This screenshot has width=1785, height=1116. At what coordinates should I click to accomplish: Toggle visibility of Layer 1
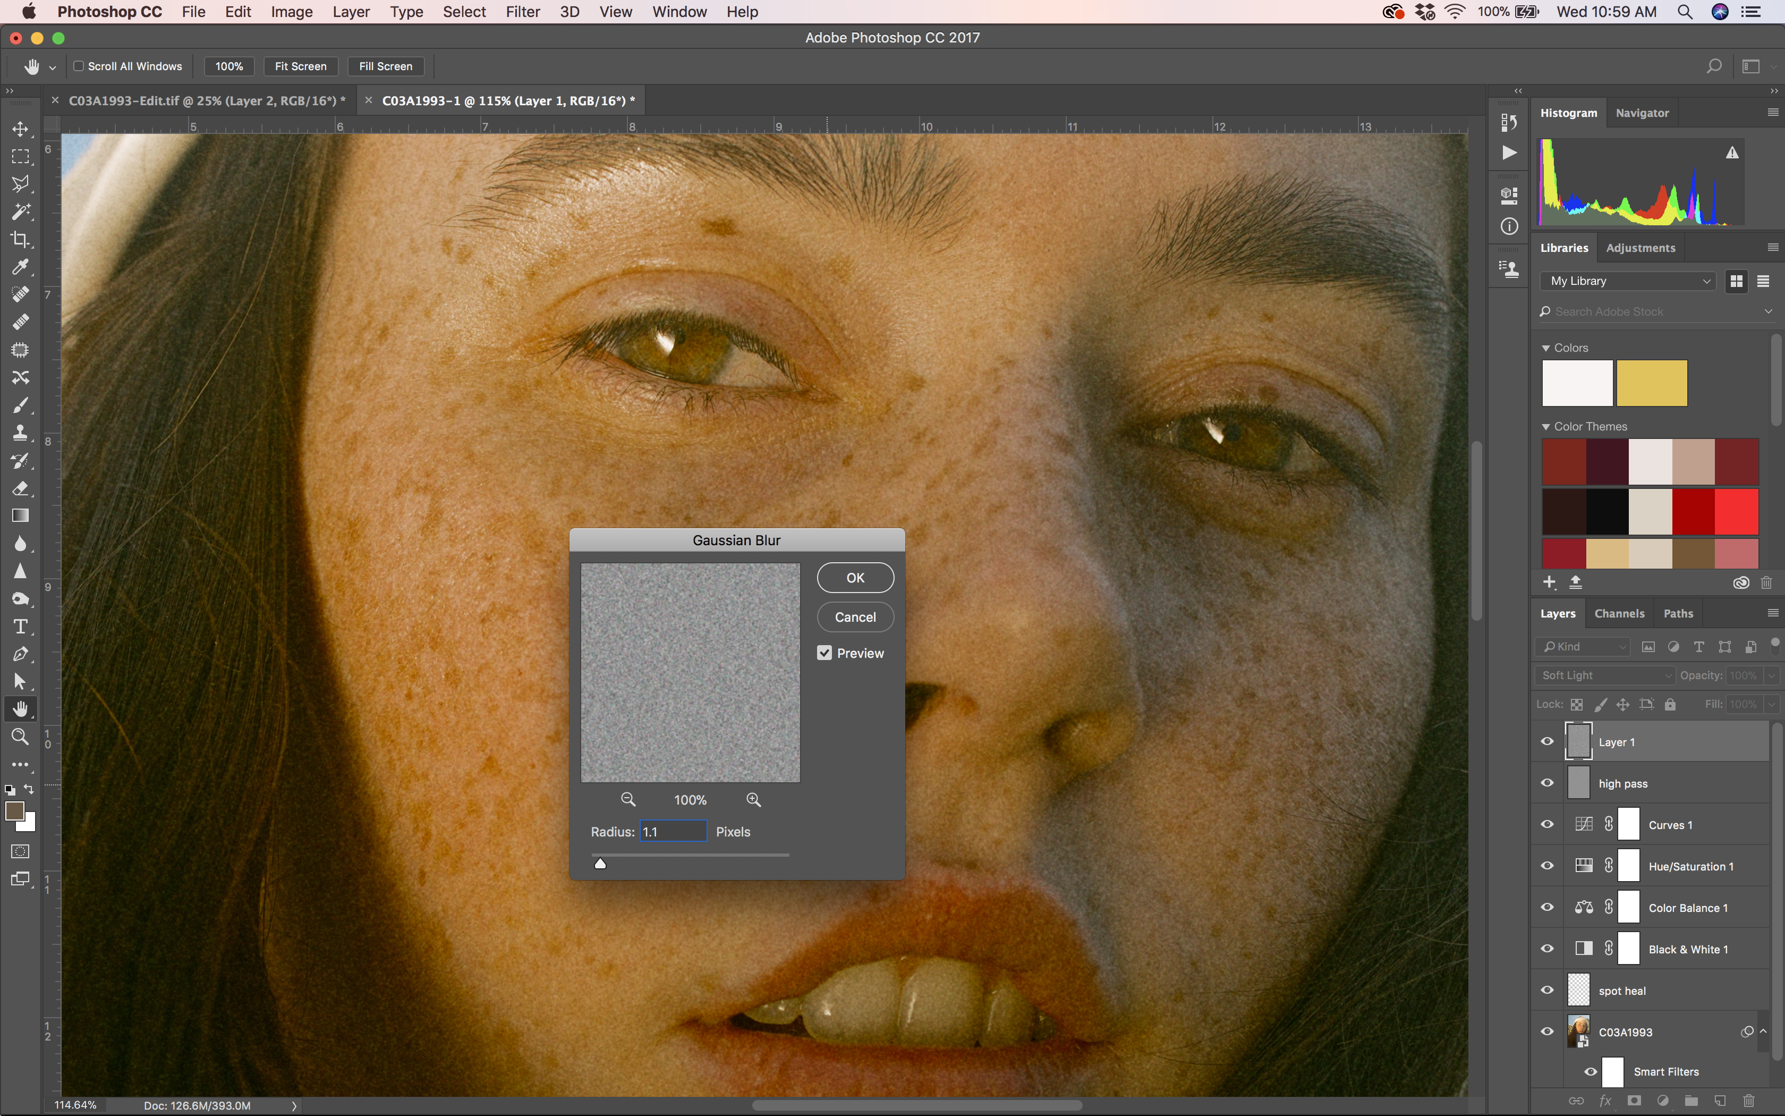[x=1547, y=742]
